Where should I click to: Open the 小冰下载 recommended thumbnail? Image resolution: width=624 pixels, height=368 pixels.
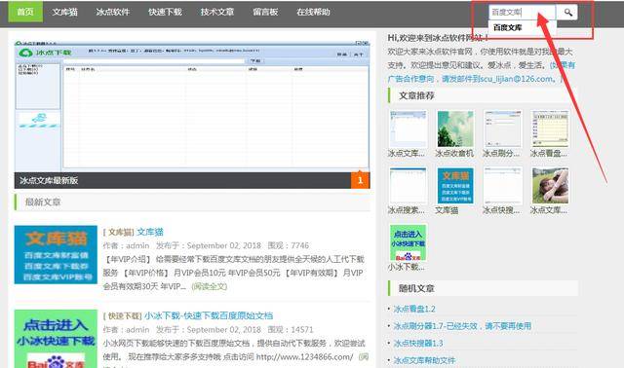[408, 242]
